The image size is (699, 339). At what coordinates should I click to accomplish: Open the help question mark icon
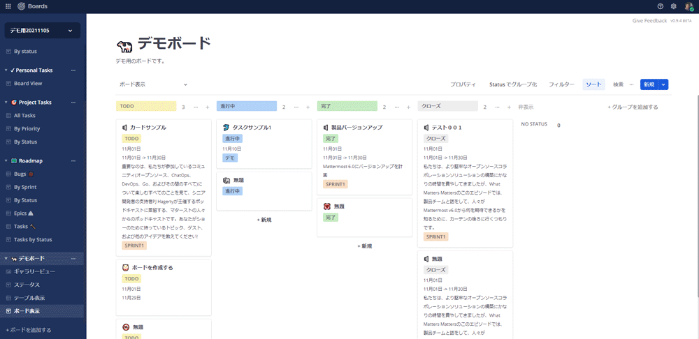(661, 6)
